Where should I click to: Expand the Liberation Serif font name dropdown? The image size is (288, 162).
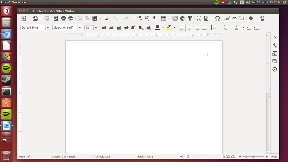[80, 28]
